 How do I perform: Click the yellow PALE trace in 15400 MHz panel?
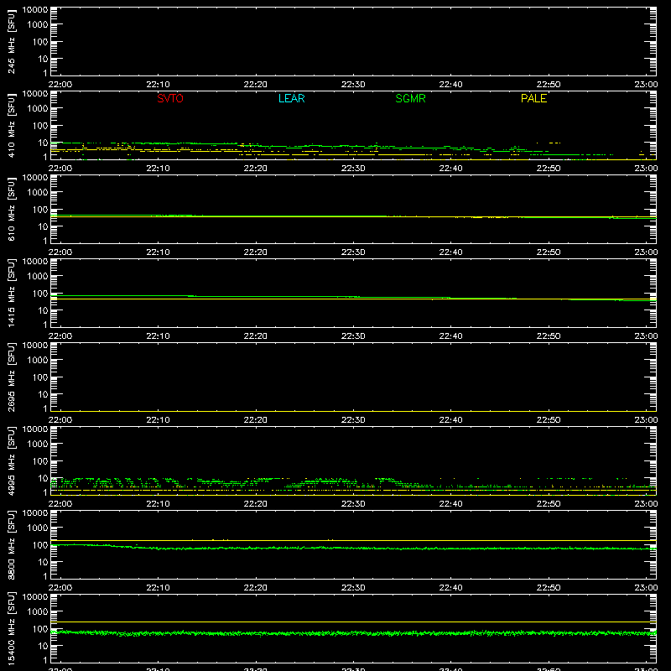353,622
